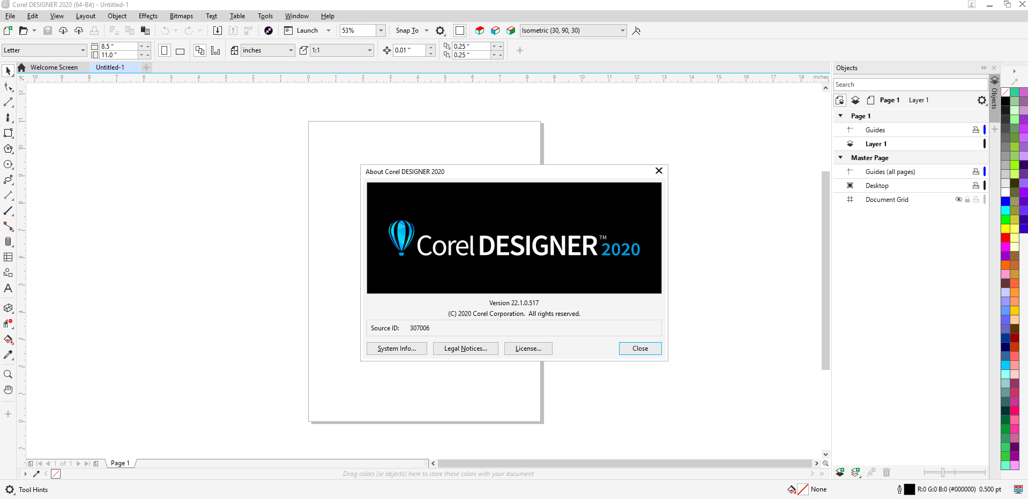Toggle the lock icon of Document Grid
Viewport: 1028px width, 499px height.
tap(967, 199)
